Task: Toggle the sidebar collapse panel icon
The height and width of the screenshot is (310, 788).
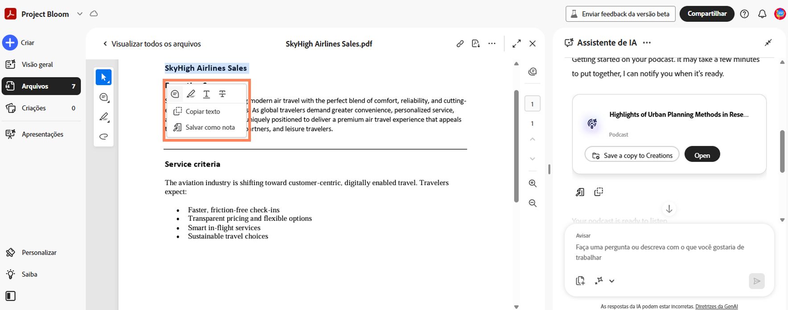Action: pos(10,296)
